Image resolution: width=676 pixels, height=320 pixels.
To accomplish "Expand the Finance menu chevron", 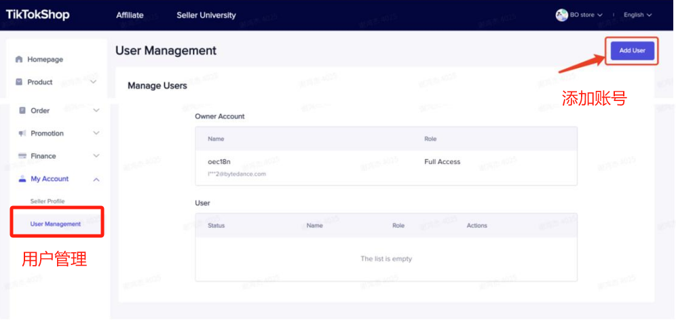I will tap(96, 156).
